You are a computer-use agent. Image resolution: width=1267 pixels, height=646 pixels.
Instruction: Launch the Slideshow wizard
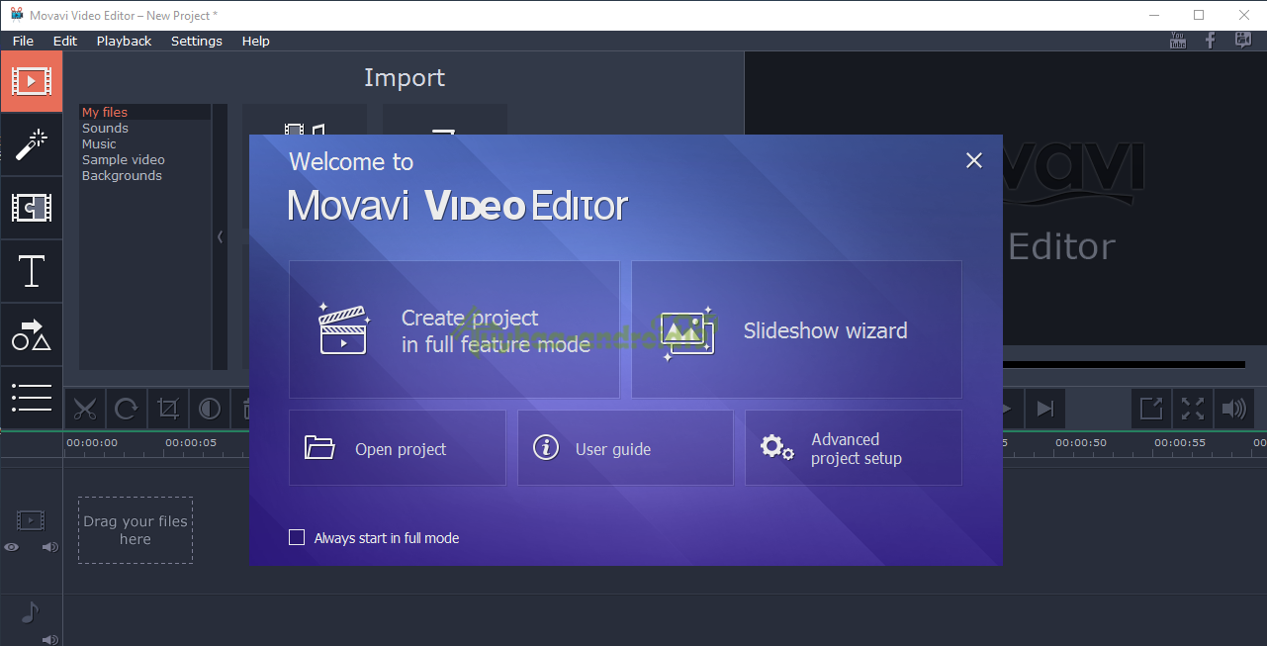click(796, 329)
